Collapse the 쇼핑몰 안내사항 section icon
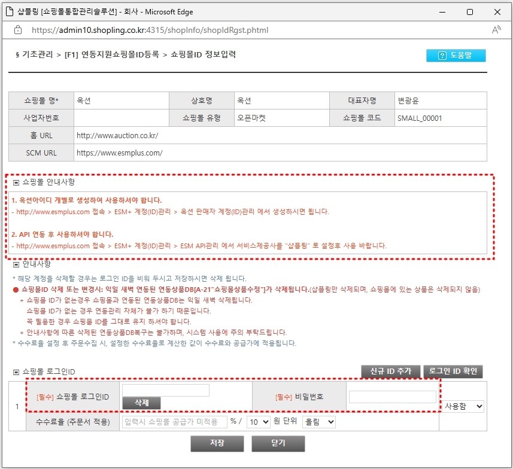The image size is (513, 469). click(x=16, y=182)
